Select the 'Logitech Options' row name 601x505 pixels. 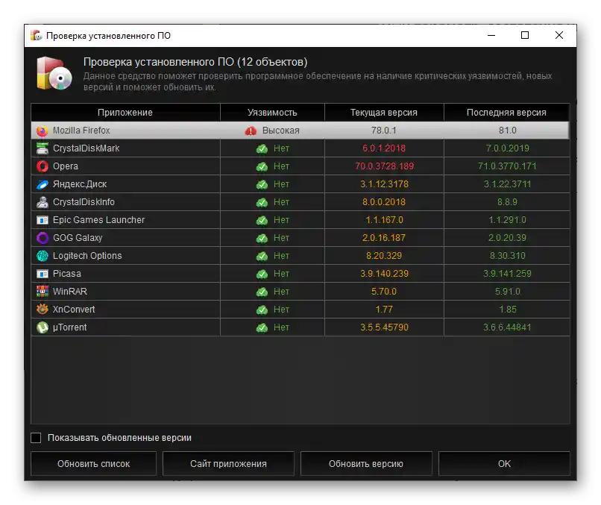point(87,256)
